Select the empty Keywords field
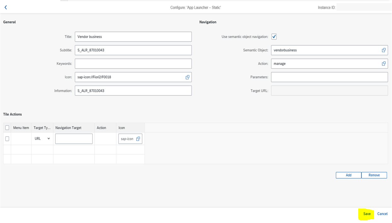The image size is (392, 223). coord(133,64)
